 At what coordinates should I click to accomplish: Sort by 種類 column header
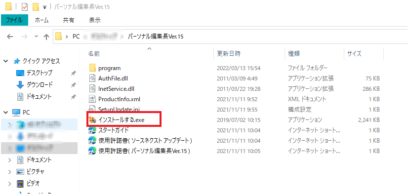pos(294,53)
